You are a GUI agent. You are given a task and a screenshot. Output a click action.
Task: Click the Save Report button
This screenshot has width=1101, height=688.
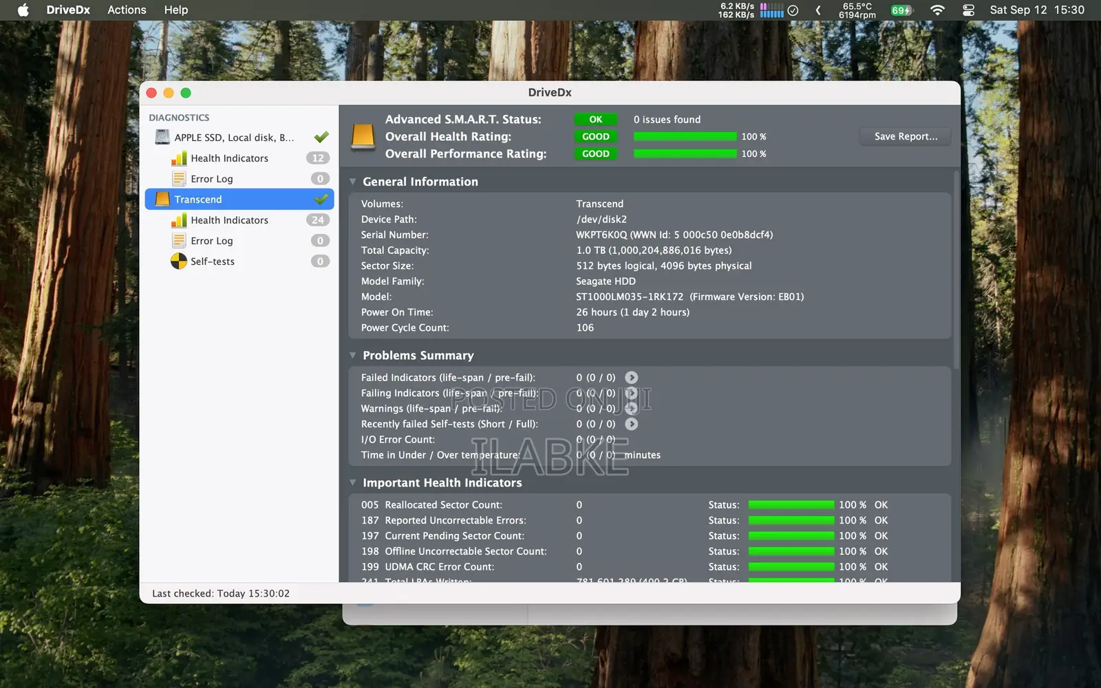906,136
